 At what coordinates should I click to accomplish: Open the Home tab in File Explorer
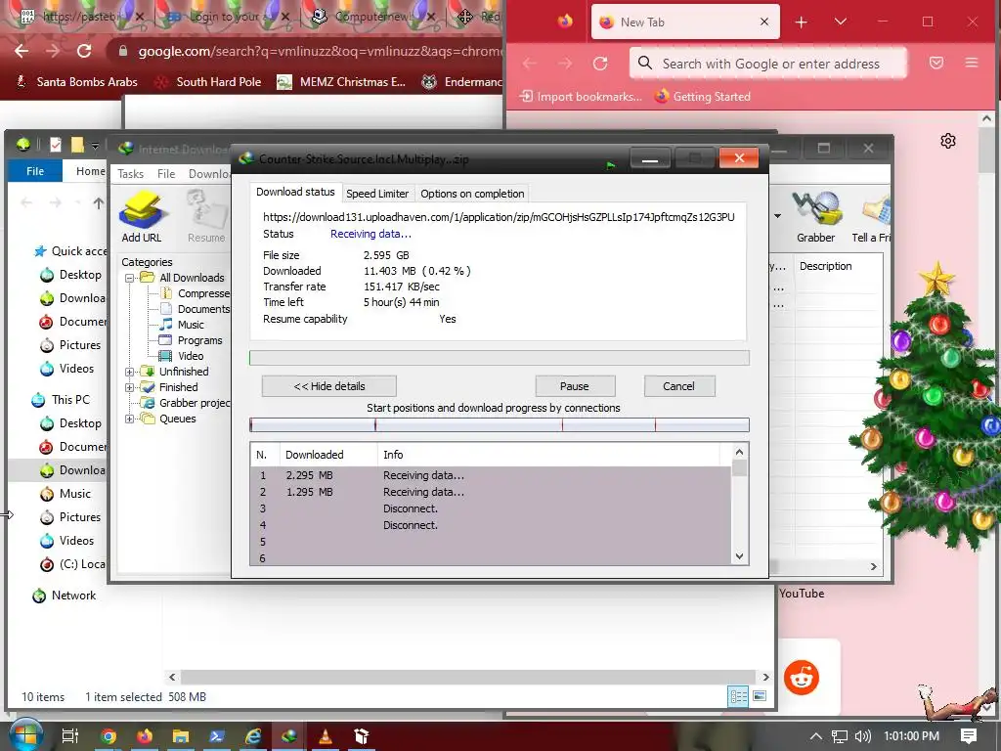[x=90, y=171]
